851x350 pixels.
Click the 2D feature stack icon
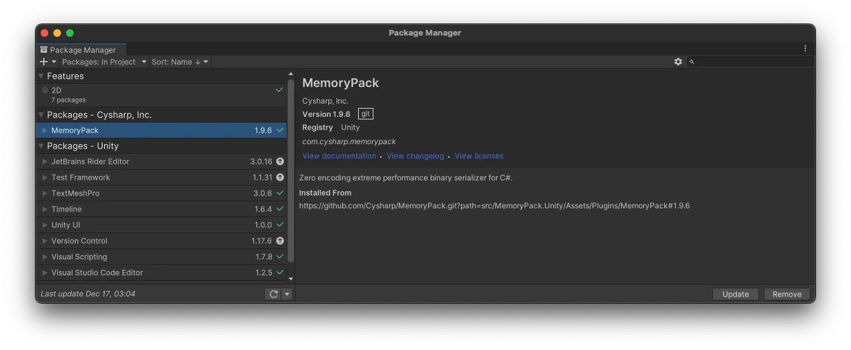tap(45, 91)
